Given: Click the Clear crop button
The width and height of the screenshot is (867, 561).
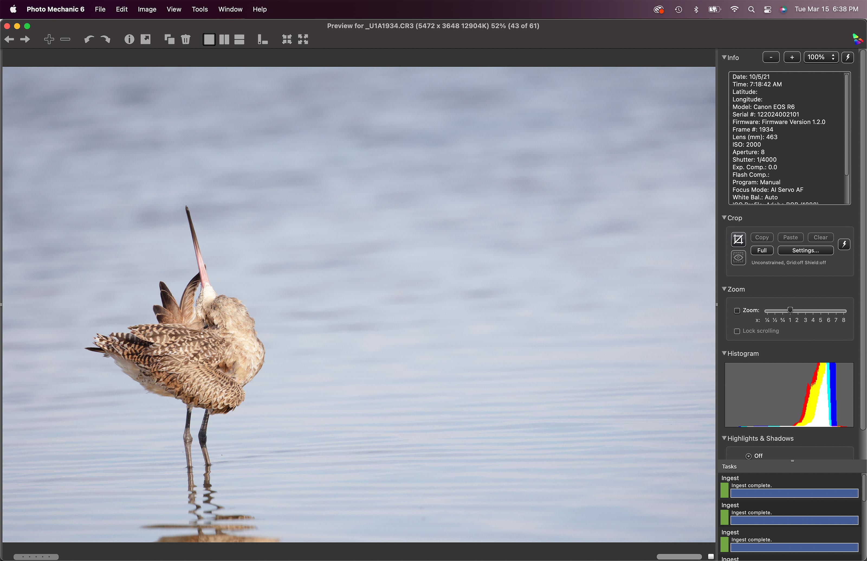Looking at the screenshot, I should pos(820,238).
